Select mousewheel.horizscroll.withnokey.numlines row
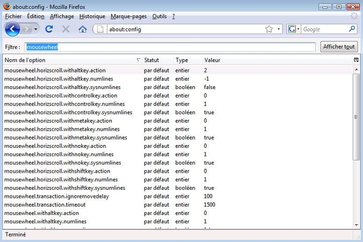This screenshot has width=363, height=242. (x=178, y=155)
